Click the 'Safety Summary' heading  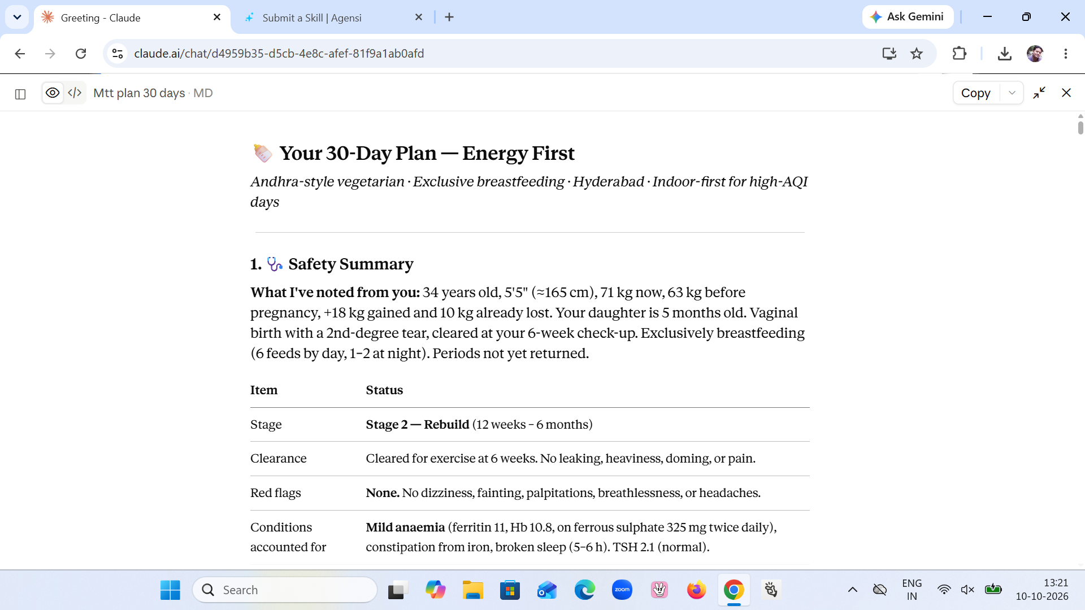351,264
